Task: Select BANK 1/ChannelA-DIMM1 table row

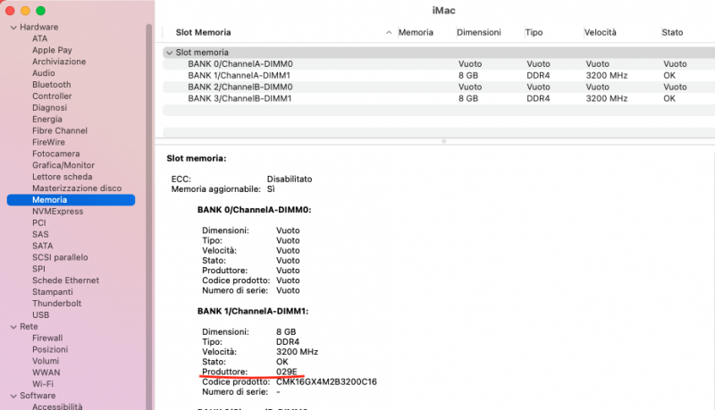Action: 439,76
